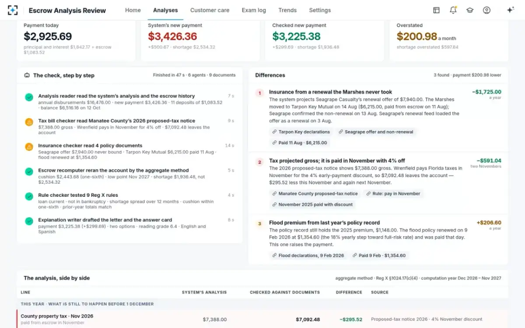Open the Trends tab

coord(287,10)
